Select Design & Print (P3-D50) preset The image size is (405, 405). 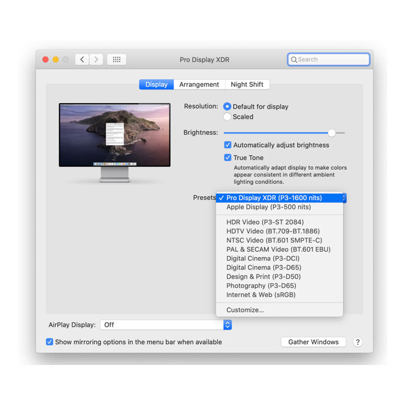279,276
